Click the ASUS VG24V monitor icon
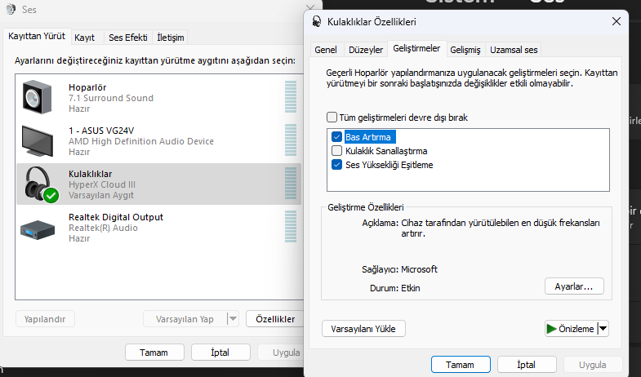 [x=38, y=140]
